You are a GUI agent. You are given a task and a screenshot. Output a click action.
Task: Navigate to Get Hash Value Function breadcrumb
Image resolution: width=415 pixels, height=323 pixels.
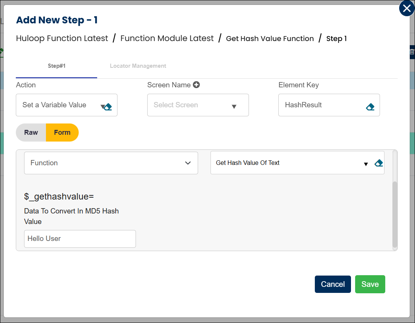[270, 38]
